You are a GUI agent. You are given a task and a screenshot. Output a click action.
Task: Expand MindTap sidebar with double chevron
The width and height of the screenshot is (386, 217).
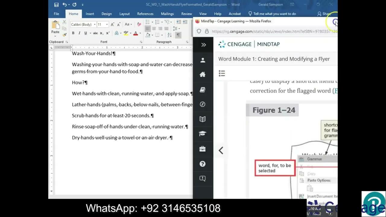click(x=204, y=45)
